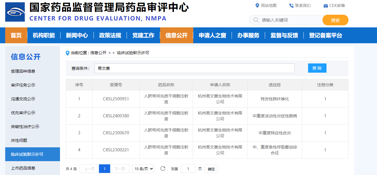Click the CDE fish logo icon

(x=15, y=12)
